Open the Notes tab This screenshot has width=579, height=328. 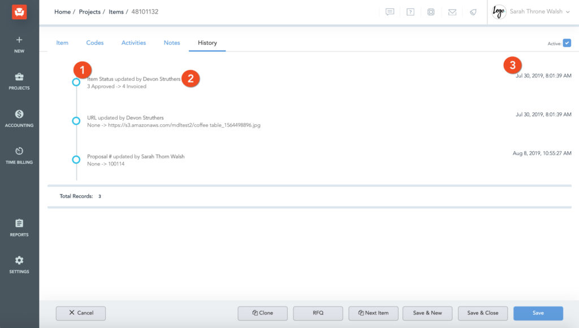click(172, 43)
